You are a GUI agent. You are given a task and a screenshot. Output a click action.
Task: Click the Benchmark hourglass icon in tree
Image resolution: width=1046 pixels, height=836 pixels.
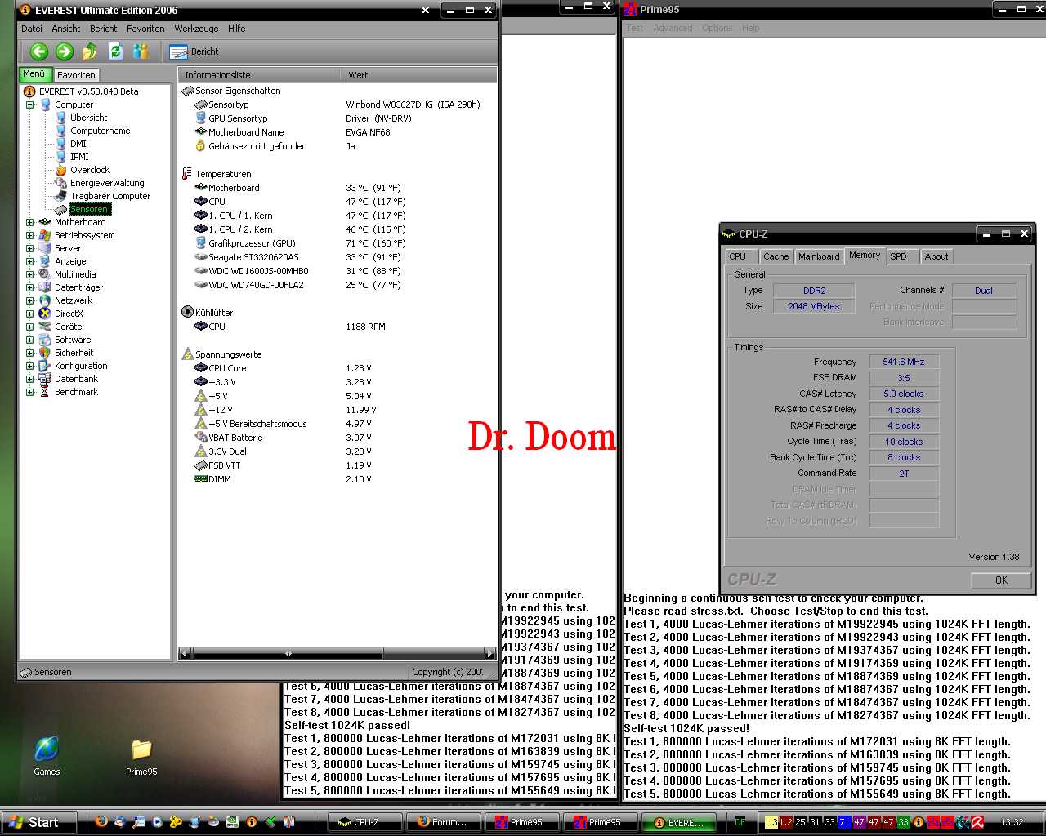pyautogui.click(x=45, y=392)
